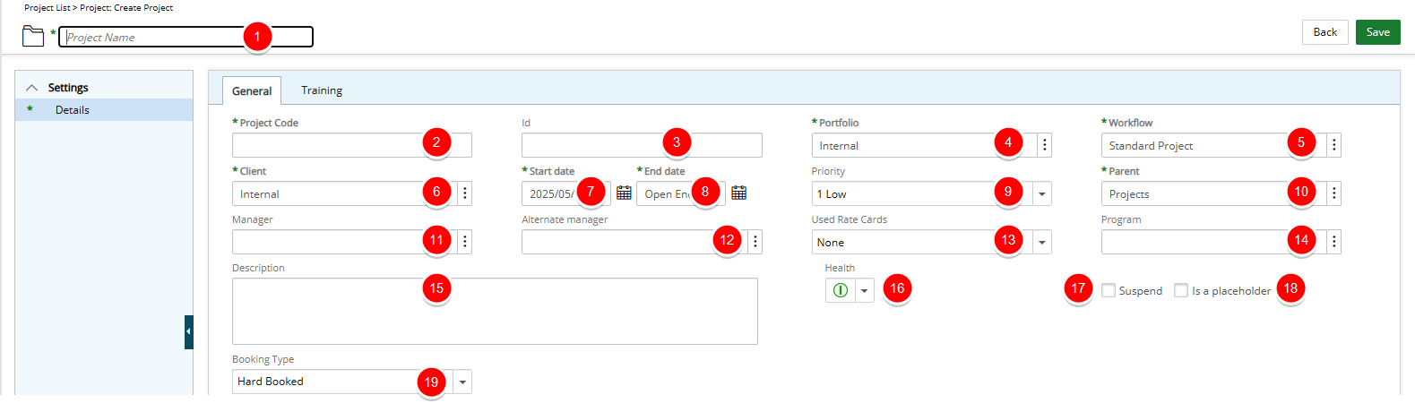The height and width of the screenshot is (412, 1415).
Task: Click the green Health status icon
Action: pos(841,290)
